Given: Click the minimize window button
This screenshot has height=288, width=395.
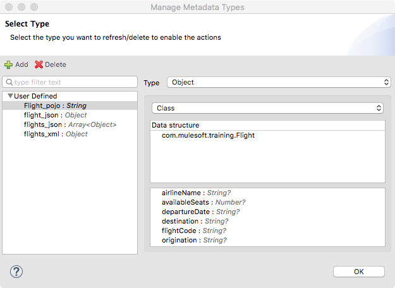Looking at the screenshot, I should (x=21, y=7).
